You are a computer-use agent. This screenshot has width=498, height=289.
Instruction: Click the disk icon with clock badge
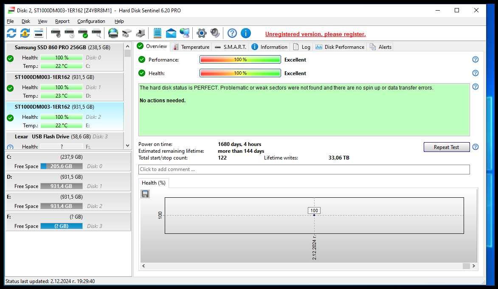point(69,33)
